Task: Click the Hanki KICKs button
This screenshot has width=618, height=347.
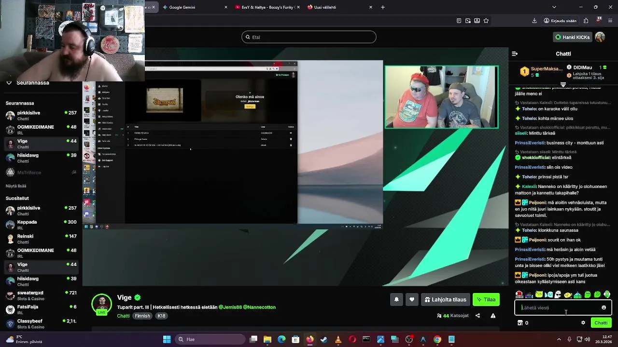Action: pyautogui.click(x=573, y=37)
